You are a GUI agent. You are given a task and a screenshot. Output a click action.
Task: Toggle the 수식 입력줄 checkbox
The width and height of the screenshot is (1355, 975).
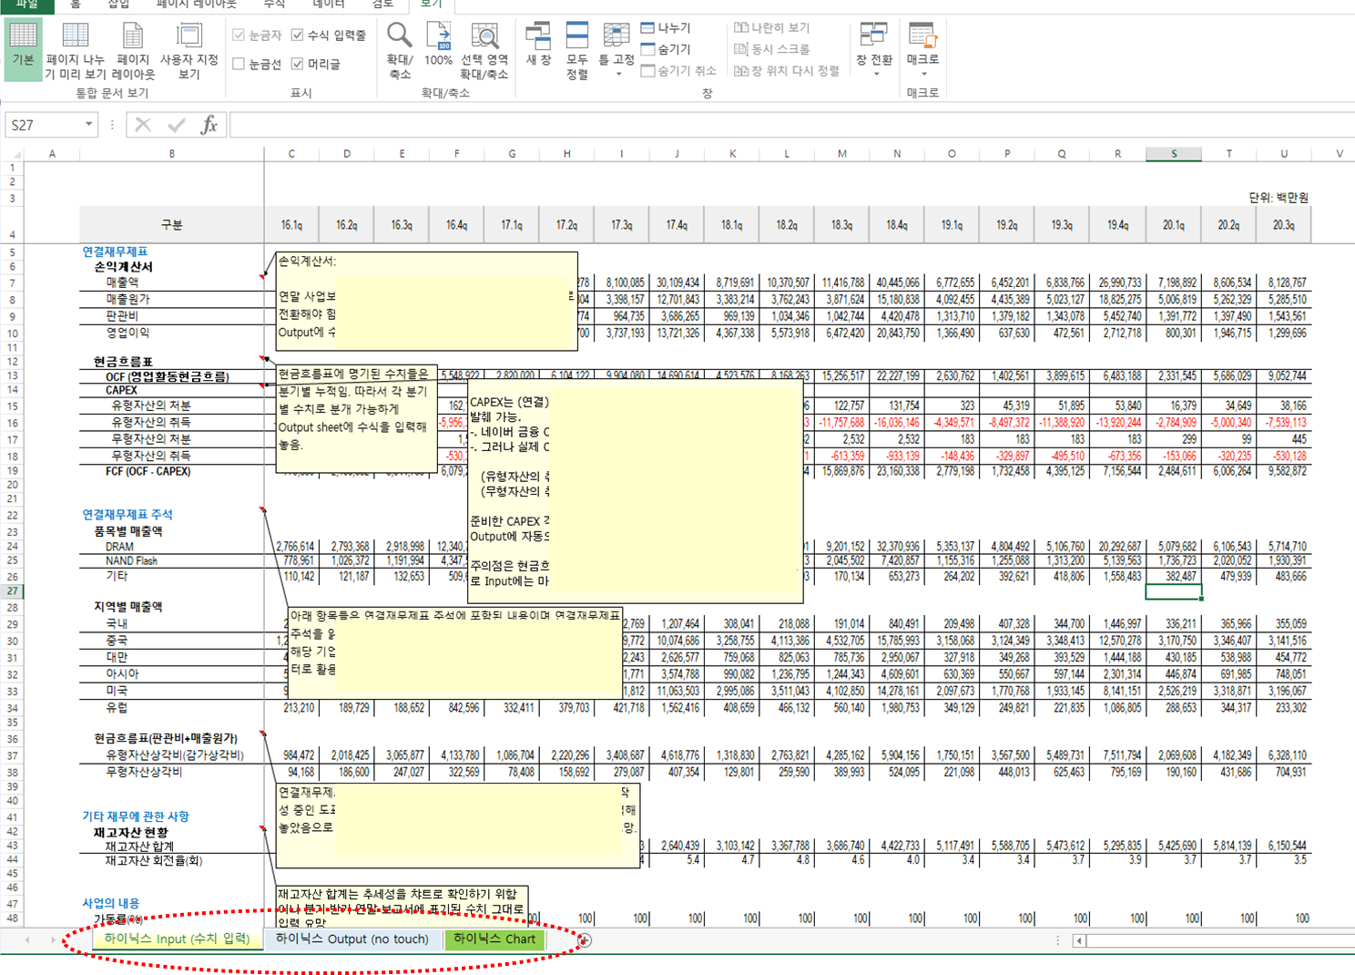298,36
